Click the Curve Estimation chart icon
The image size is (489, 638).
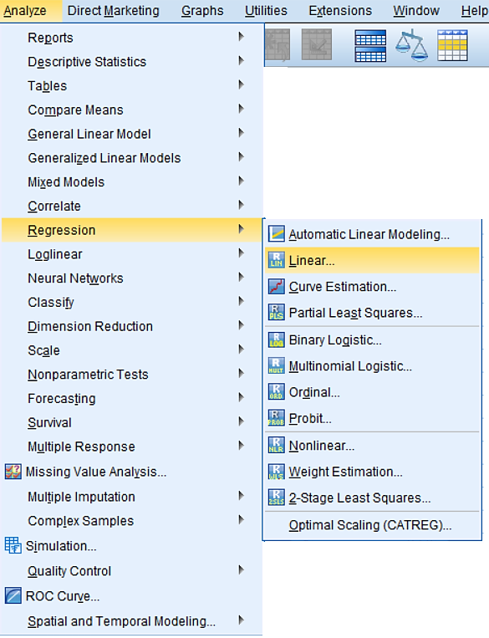click(276, 287)
